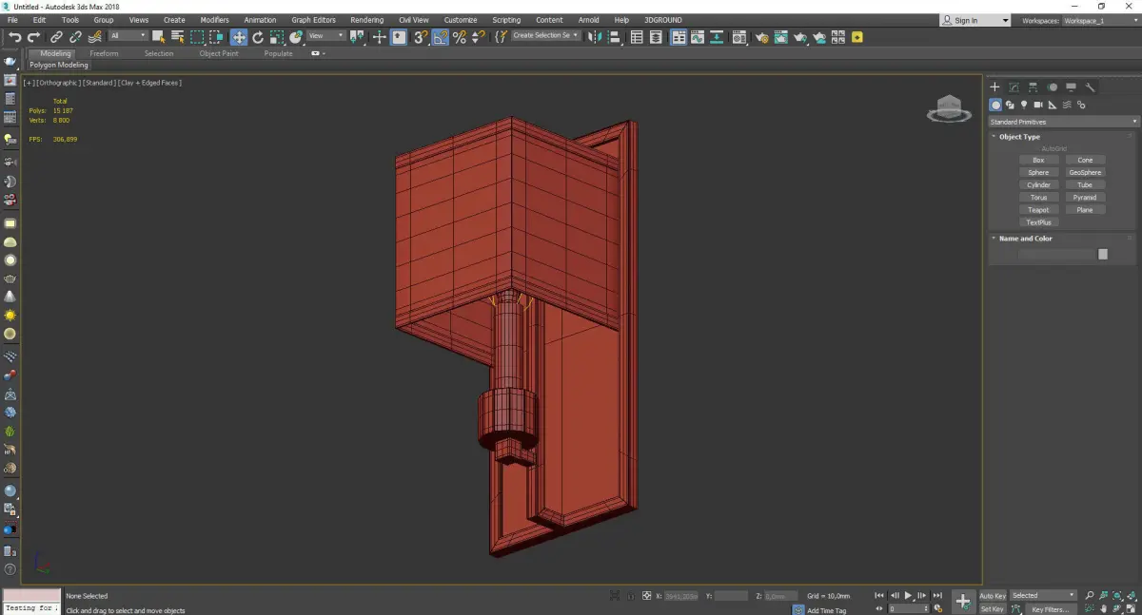This screenshot has height=615, width=1142.
Task: Open the Workspaces dropdown
Action: (x=1099, y=20)
